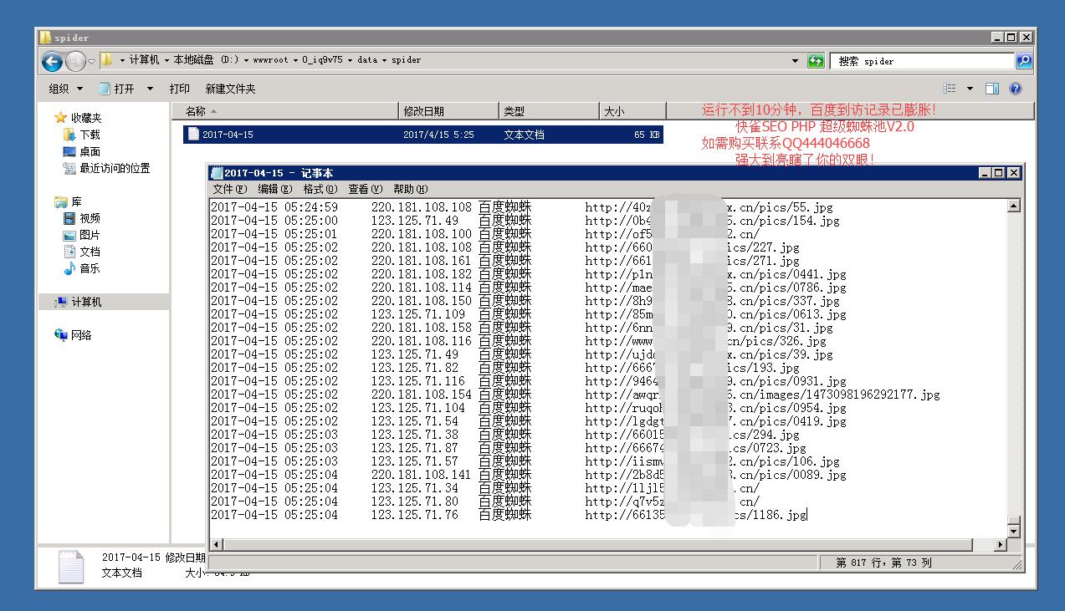Select the 2017-04-15 text file

(x=228, y=135)
